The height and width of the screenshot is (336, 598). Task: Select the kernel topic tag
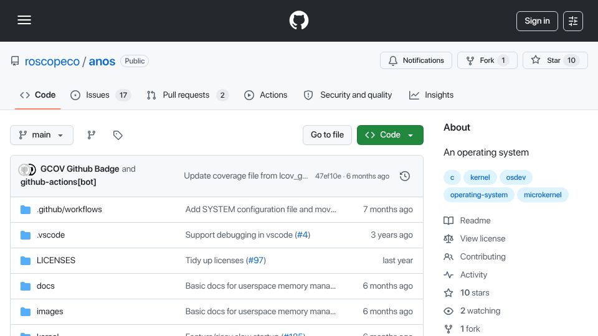480,177
